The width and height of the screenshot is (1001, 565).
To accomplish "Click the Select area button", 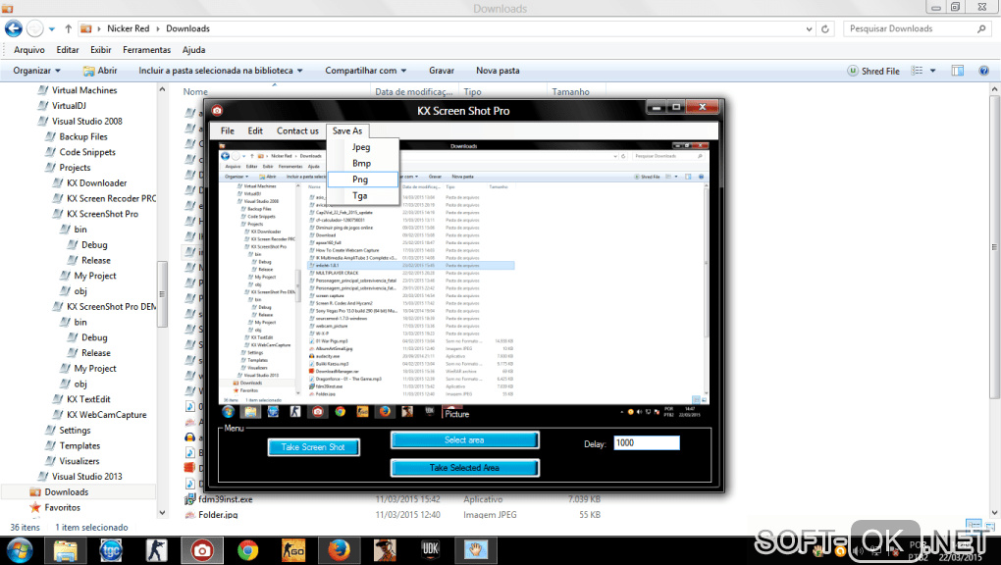I will (464, 439).
